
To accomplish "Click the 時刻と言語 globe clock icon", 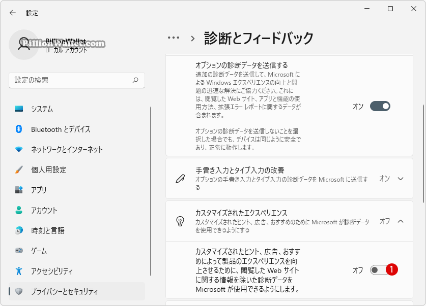I will coord(19,230).
